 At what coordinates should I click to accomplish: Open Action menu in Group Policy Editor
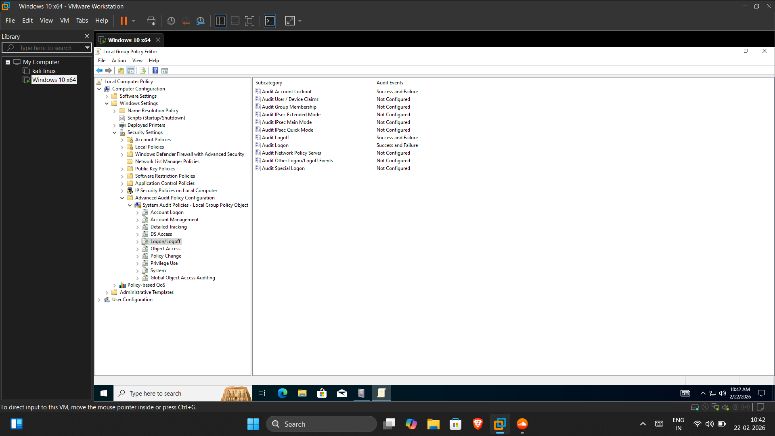click(119, 61)
